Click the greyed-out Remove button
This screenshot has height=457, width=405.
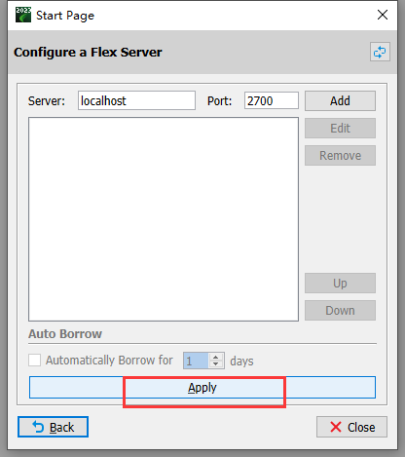click(x=340, y=156)
